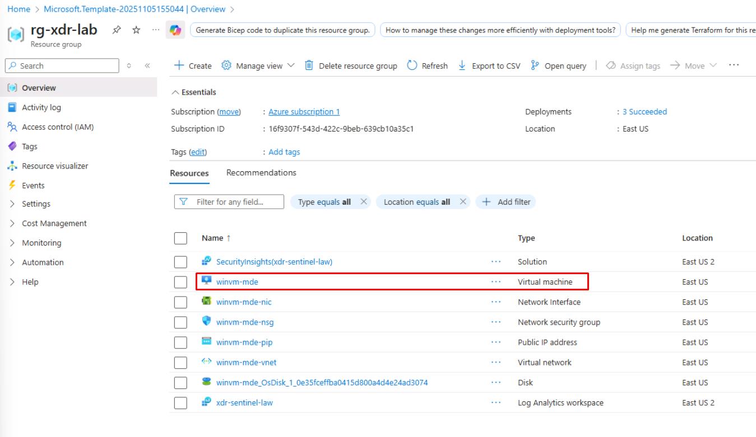Expand the Settings section in sidebar
Screen dimensions: 756x437
point(36,204)
